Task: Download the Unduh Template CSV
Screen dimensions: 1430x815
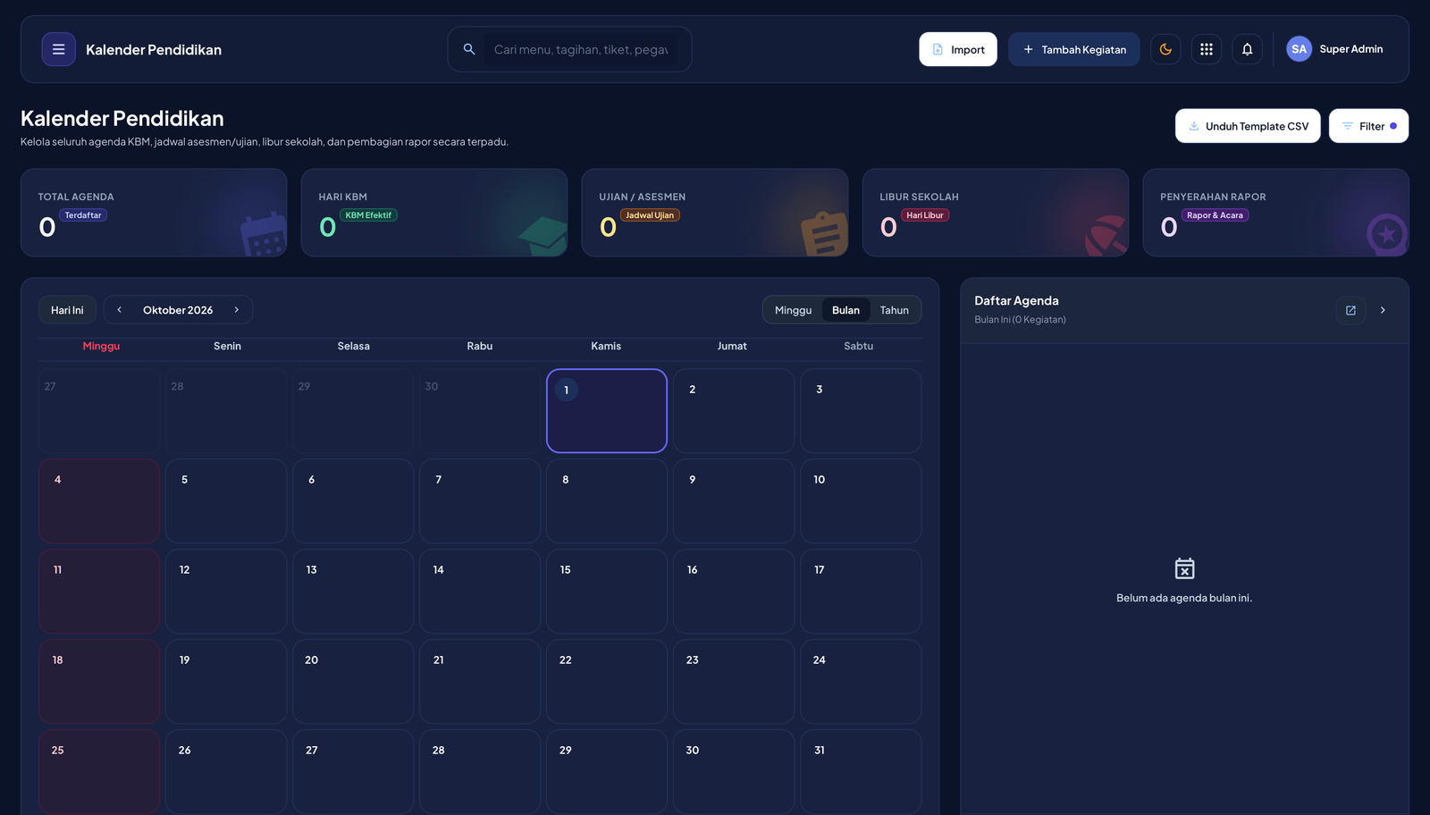Action: (x=1248, y=126)
